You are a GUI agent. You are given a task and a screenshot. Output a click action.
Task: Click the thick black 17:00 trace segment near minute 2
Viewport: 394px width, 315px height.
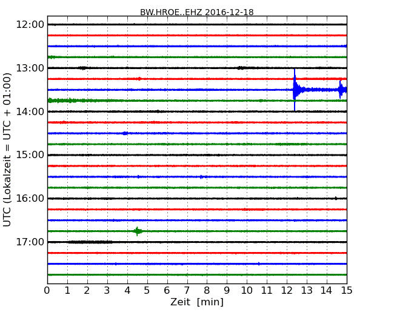(x=90, y=242)
